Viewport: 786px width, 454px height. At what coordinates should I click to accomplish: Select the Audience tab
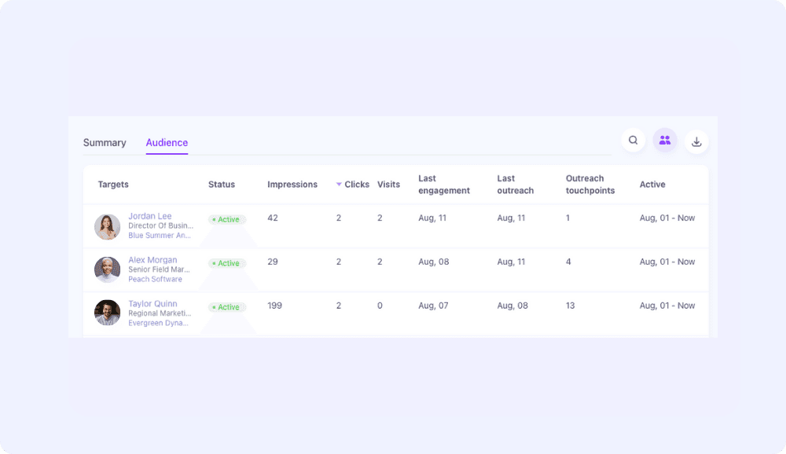click(x=167, y=143)
